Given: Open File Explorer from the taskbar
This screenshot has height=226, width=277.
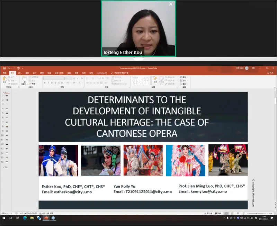Looking at the screenshot, I should 32,218.
